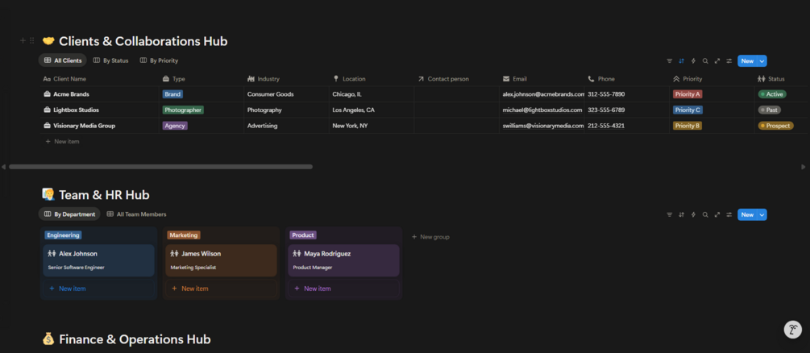810x353 pixels.
Task: Open filter options for Clients database
Action: tap(669, 61)
